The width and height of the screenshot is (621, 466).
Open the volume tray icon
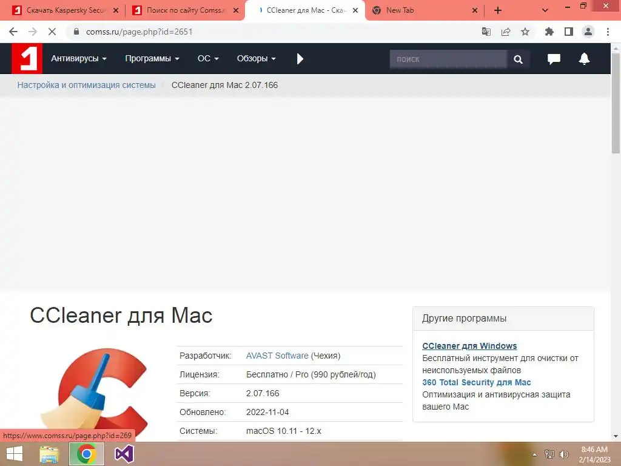(x=563, y=454)
